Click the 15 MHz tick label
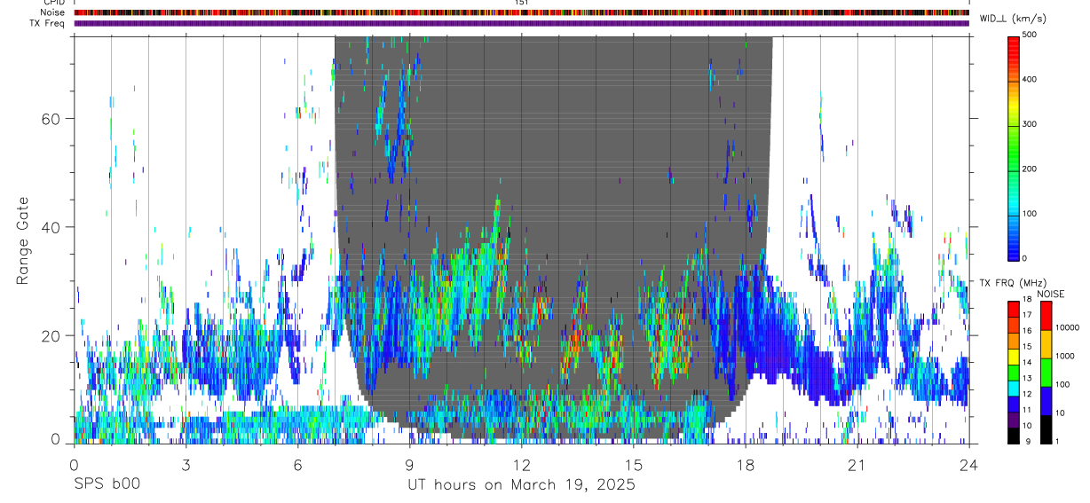1090x503 pixels. [x=1026, y=347]
